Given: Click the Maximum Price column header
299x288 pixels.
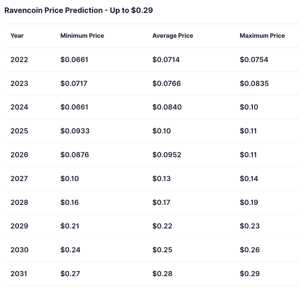Looking at the screenshot, I should 262,36.
